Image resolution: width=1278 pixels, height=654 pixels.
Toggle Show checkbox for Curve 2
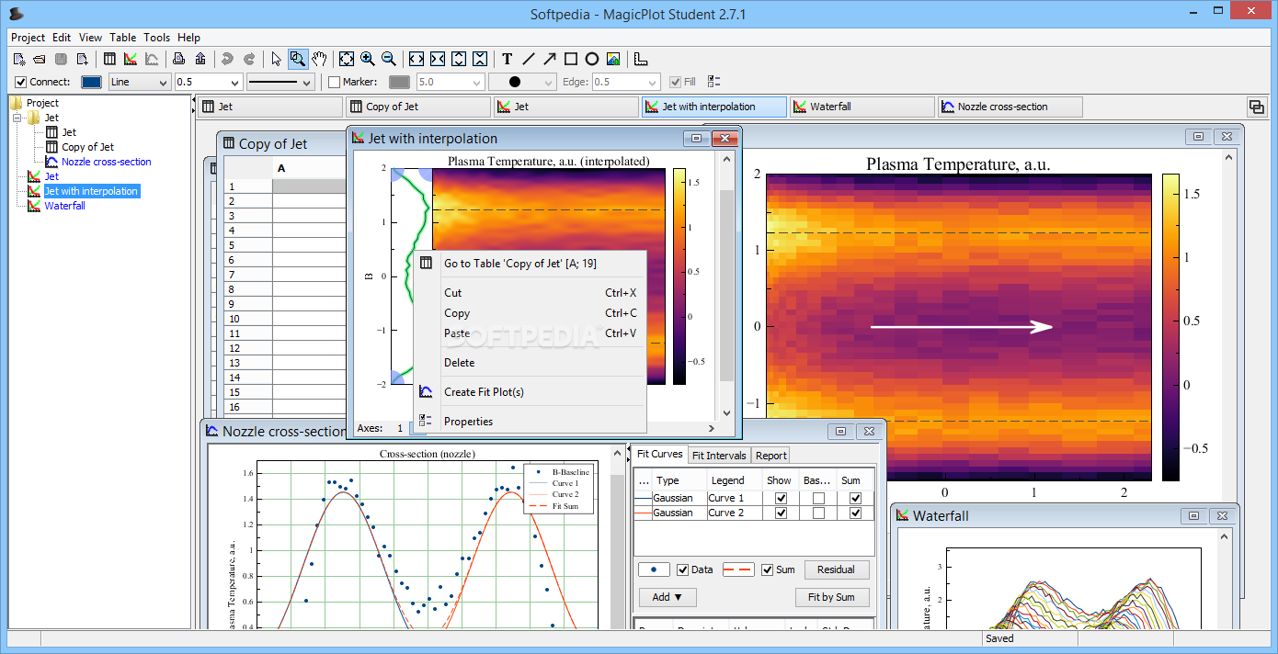point(781,513)
